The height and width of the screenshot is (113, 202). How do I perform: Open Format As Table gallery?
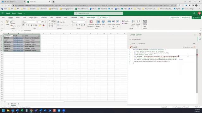coord(98,24)
